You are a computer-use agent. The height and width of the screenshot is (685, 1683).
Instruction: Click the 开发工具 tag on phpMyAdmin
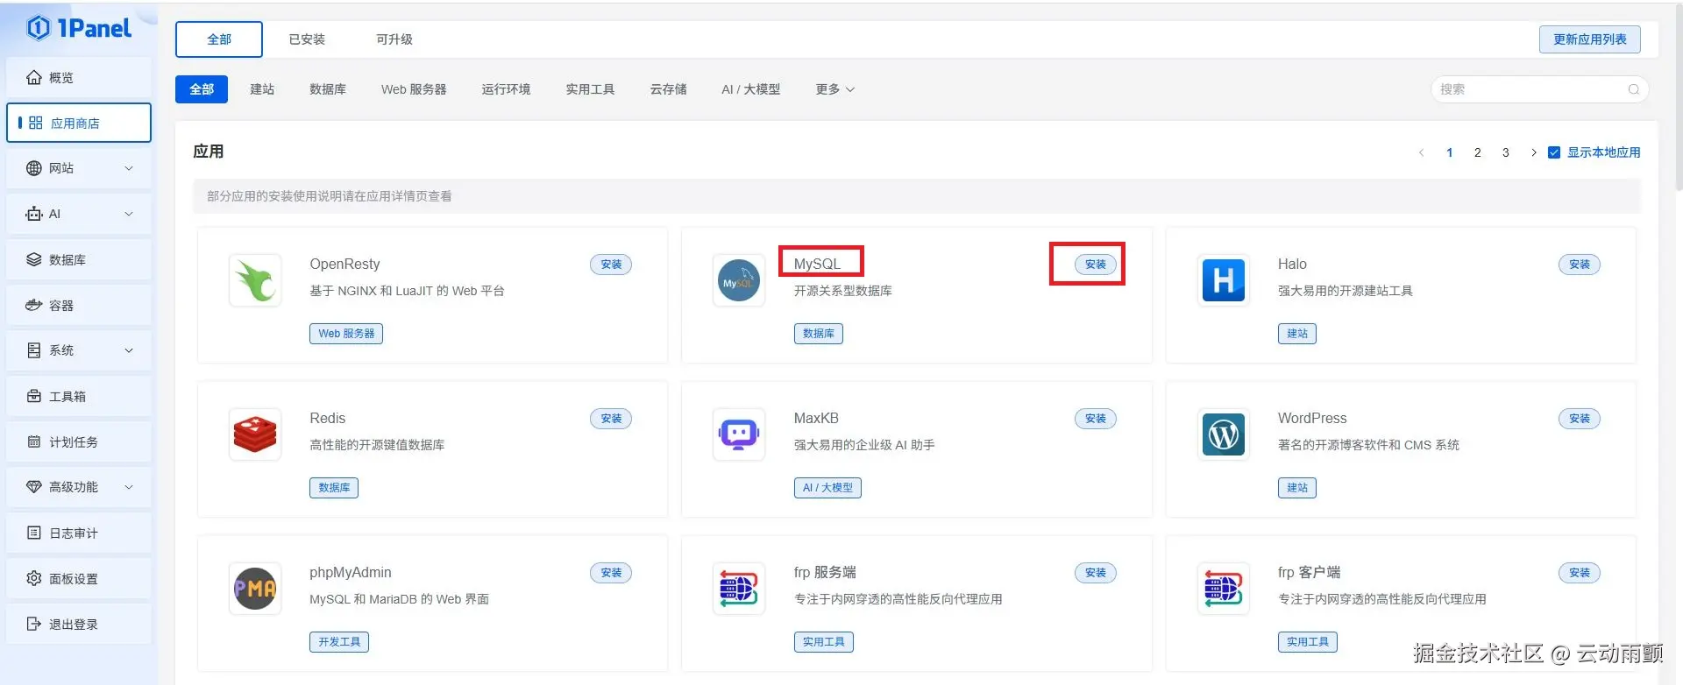coord(339,642)
